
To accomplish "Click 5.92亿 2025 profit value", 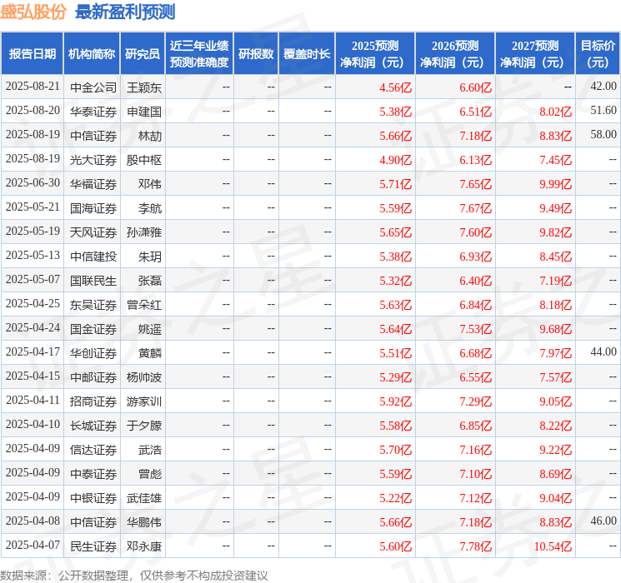I will (x=396, y=401).
